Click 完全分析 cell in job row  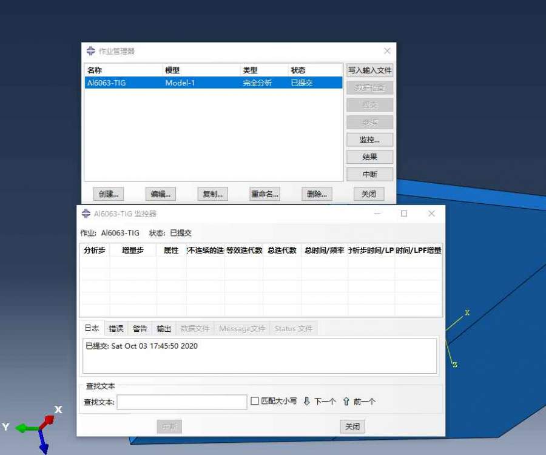[x=257, y=83]
